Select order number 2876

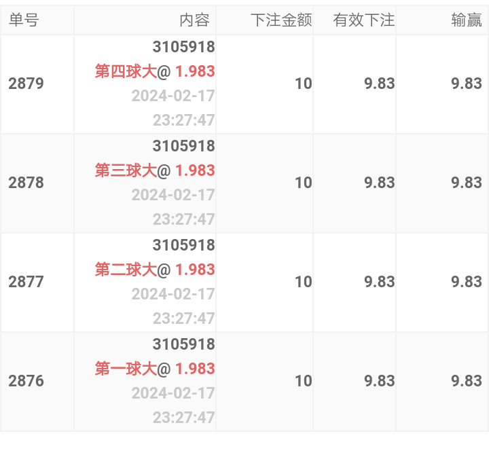(26, 381)
